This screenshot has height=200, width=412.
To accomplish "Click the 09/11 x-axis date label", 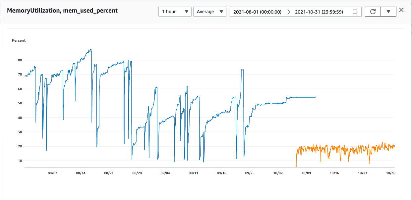I will (193, 173).
